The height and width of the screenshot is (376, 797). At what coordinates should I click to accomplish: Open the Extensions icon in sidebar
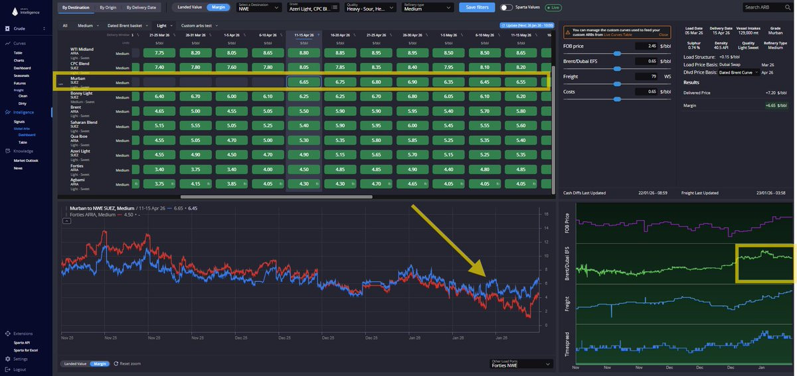pyautogui.click(x=7, y=334)
